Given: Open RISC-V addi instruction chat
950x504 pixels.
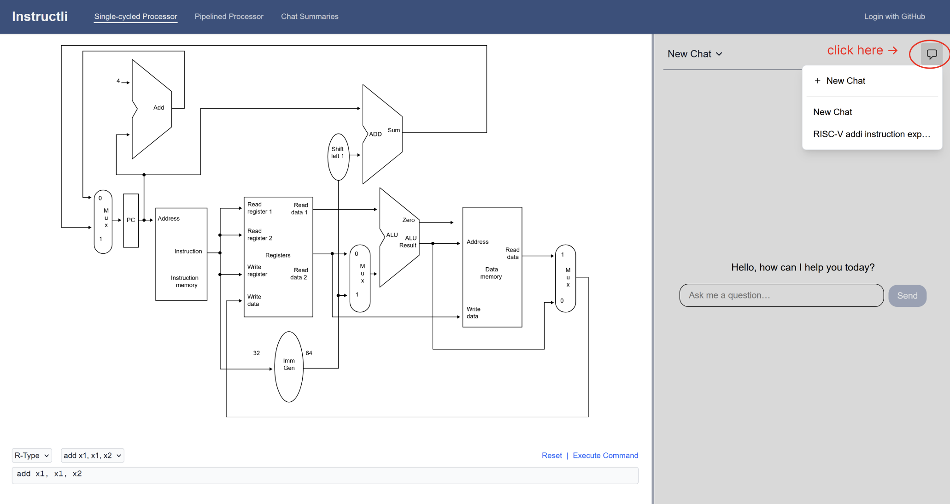Looking at the screenshot, I should coord(872,134).
